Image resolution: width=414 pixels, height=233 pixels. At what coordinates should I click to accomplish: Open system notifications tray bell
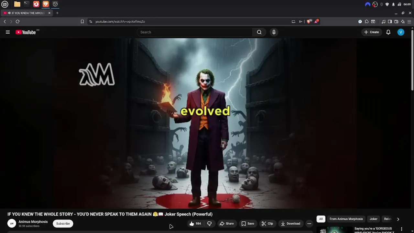393,4
